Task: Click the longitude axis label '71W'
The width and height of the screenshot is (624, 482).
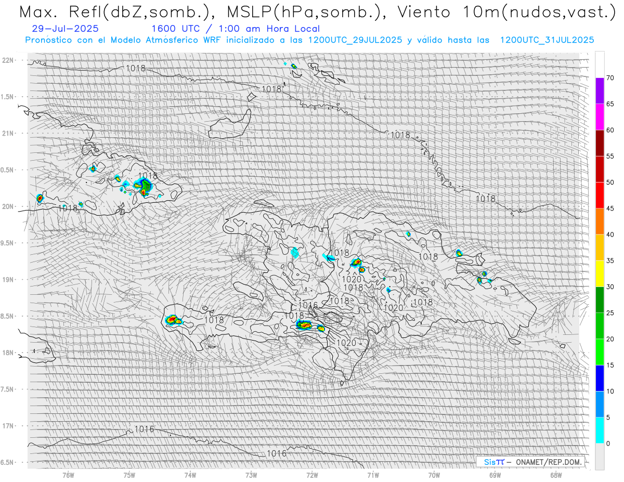Action: click(x=373, y=475)
